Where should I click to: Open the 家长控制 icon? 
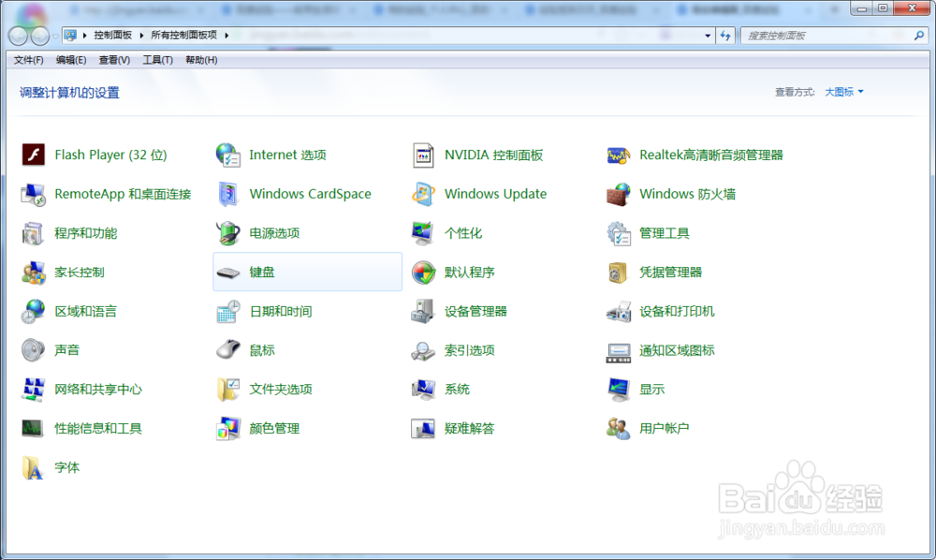point(34,273)
